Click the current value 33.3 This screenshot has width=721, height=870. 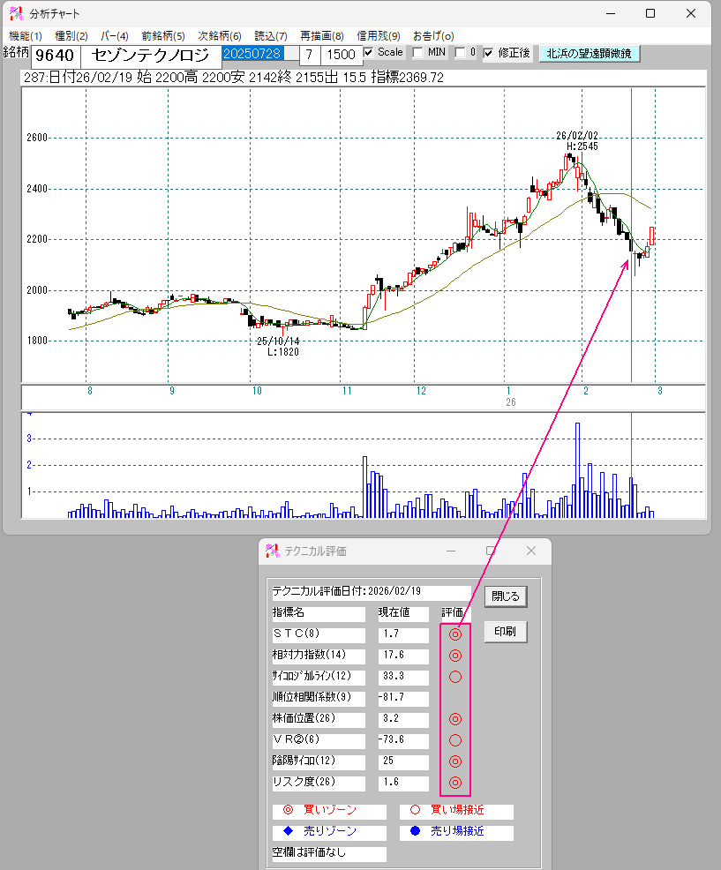[403, 677]
